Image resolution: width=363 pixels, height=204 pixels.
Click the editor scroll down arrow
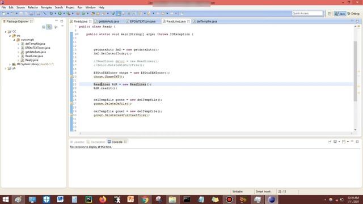point(356,130)
